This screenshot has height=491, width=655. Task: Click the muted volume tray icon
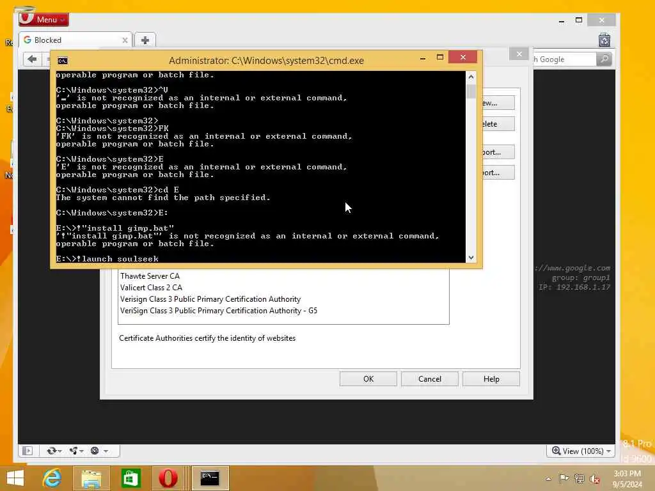pyautogui.click(x=594, y=479)
